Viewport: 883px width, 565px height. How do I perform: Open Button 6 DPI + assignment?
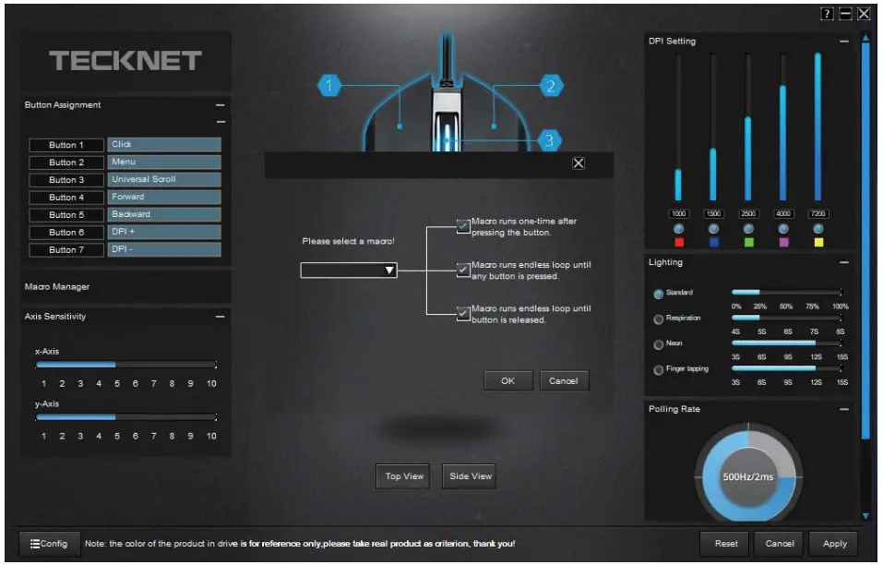[164, 232]
